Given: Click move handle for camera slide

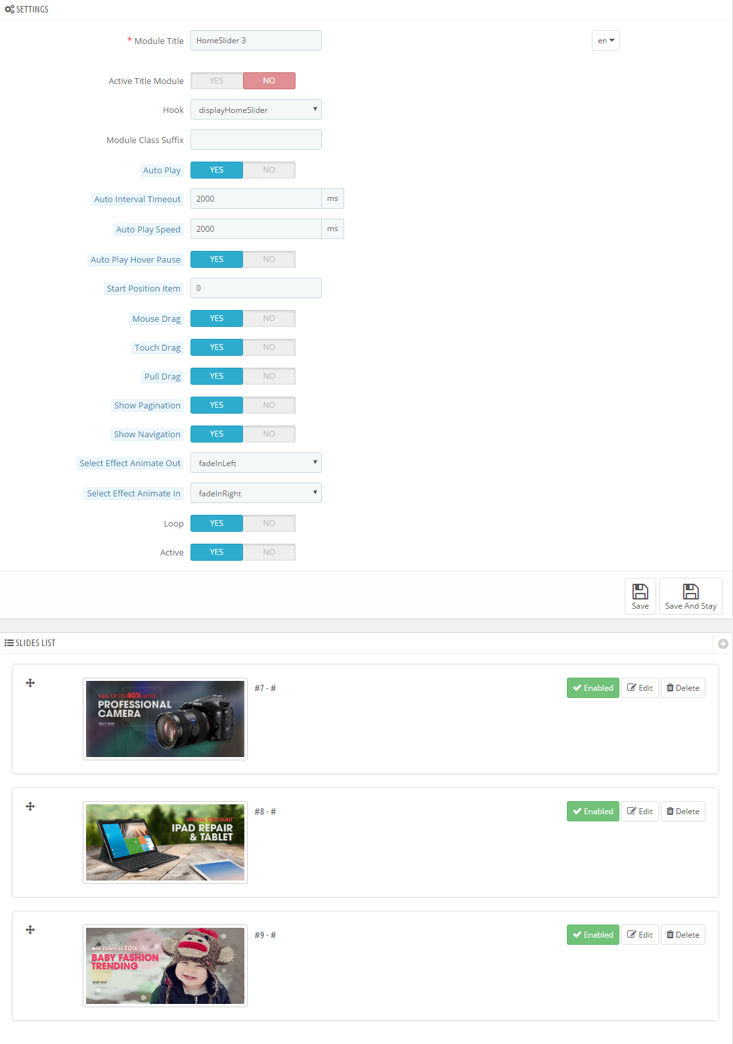Looking at the screenshot, I should (30, 683).
